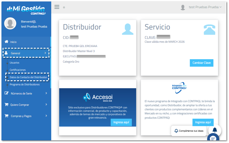The height and width of the screenshot is (143, 229).
Task: Select Compras y Pagos menu item
Action: 21,116
